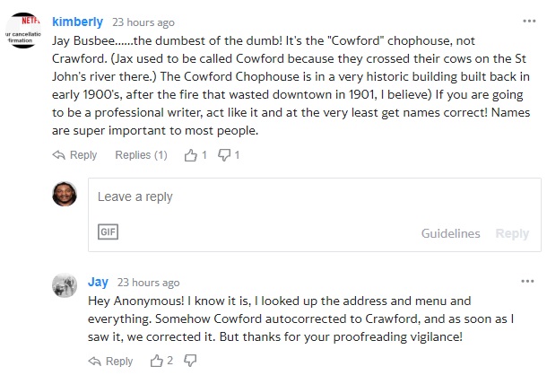Click kimberly's Netflix avatar thumbnail
The height and width of the screenshot is (384, 547).
(23, 31)
